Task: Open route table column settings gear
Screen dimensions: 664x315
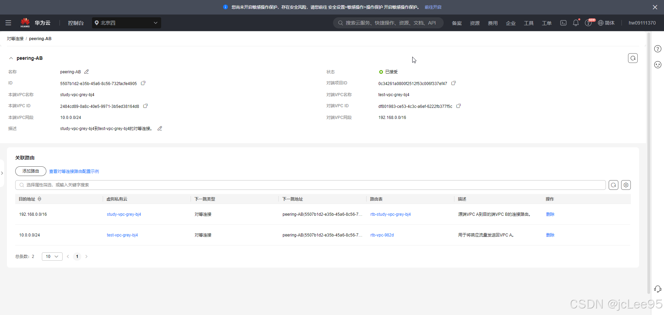Action: point(626,185)
